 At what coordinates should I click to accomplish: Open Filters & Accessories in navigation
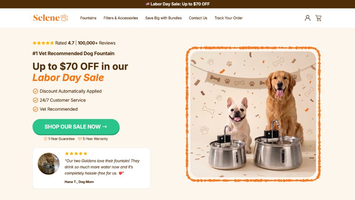(x=121, y=18)
